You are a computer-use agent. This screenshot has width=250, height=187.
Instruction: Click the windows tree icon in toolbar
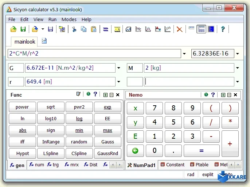62,29
